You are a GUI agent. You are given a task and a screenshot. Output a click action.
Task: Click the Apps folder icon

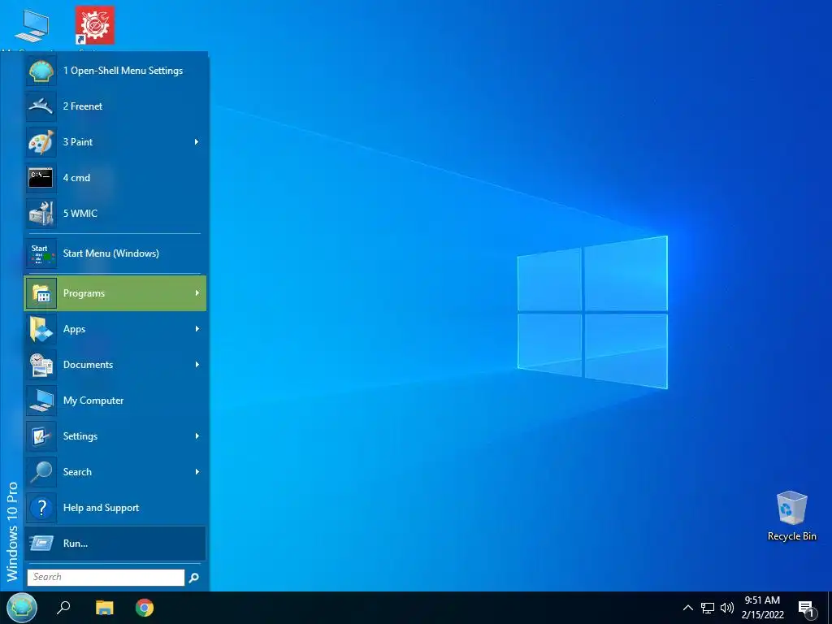(x=41, y=329)
